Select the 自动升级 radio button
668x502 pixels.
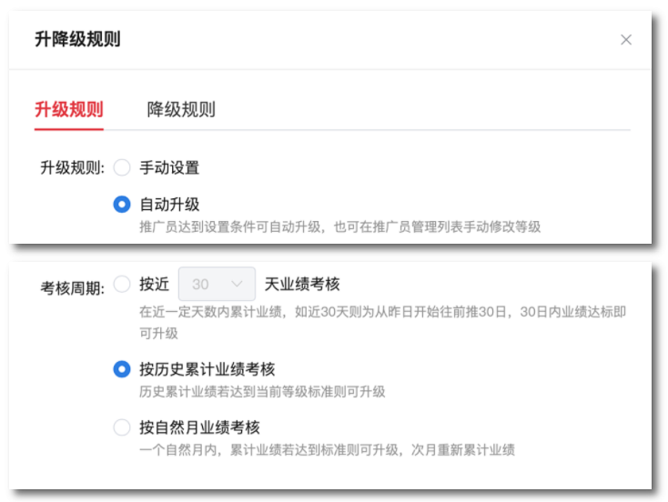click(122, 205)
